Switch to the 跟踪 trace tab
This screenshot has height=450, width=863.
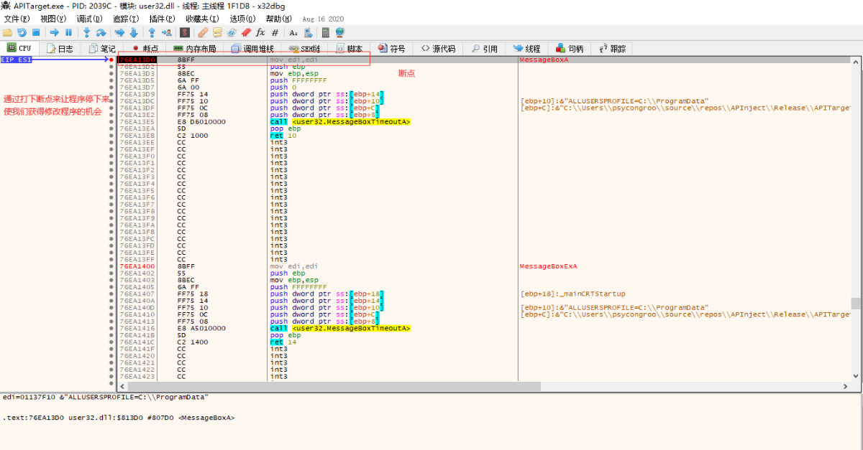[612, 49]
